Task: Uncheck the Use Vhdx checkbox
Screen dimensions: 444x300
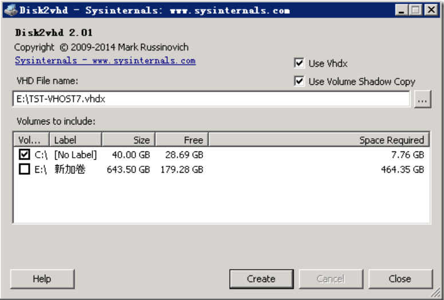Action: click(x=299, y=63)
